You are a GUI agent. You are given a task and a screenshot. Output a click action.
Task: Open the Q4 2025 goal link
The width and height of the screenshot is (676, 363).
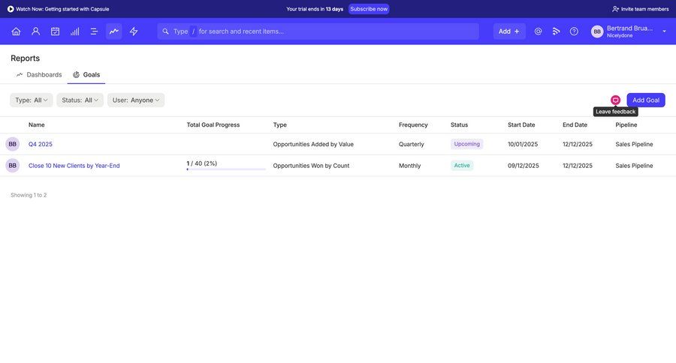coord(41,144)
